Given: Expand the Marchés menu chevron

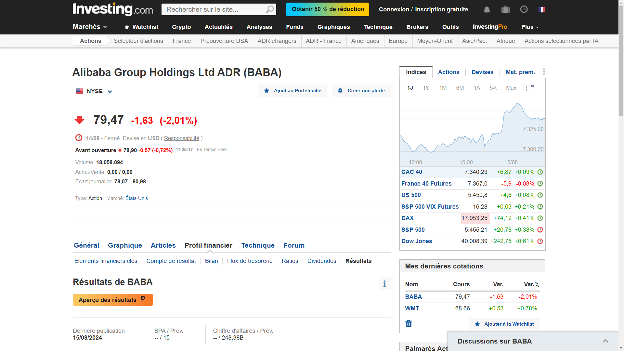Looking at the screenshot, I should [105, 27].
